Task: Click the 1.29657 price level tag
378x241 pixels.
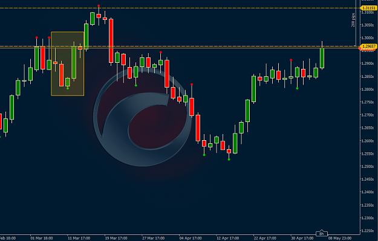Action: (368, 46)
